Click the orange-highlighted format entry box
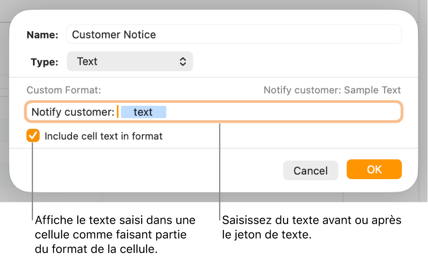 pos(213,112)
